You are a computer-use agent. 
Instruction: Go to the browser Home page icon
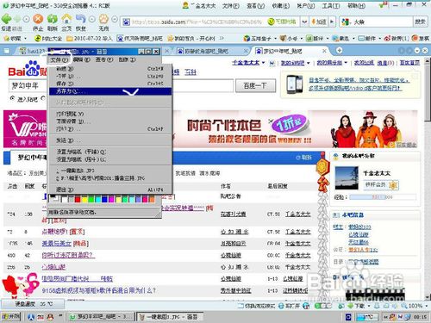tap(66, 19)
